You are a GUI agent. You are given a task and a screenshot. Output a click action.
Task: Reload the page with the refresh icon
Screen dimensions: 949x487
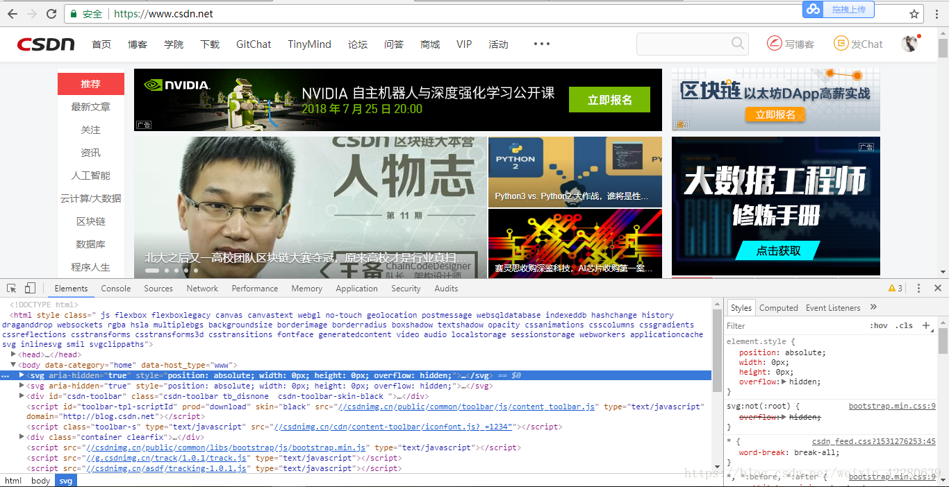pos(52,14)
